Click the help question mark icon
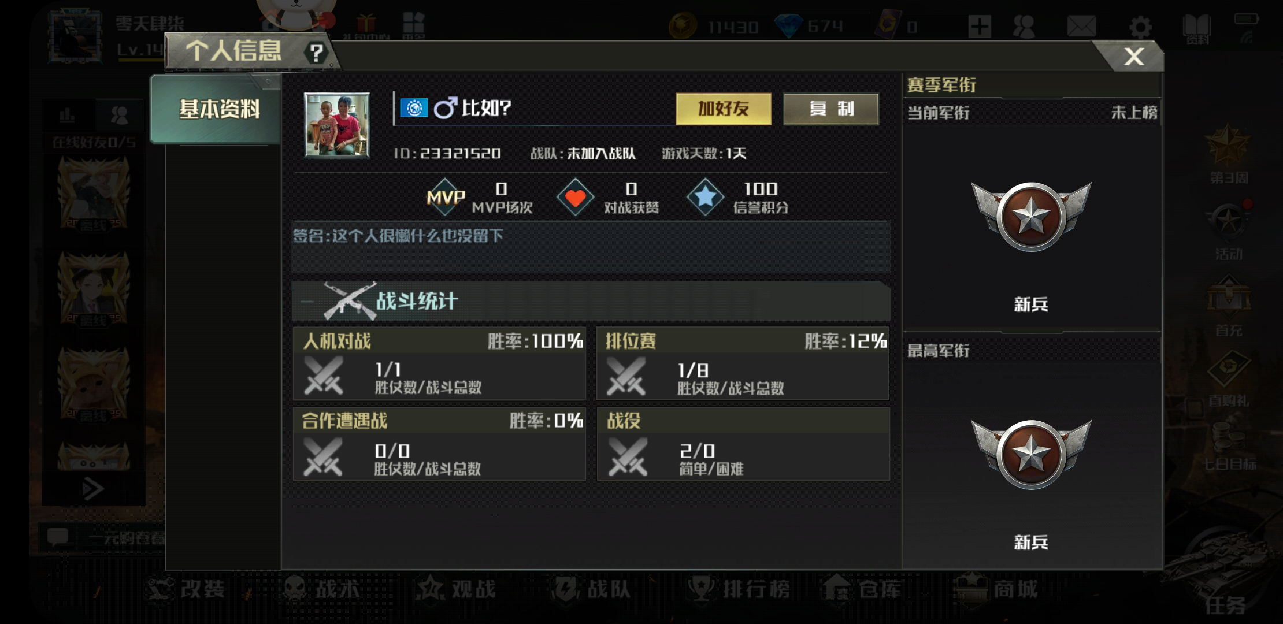Viewport: 1283px width, 624px height. point(316,53)
